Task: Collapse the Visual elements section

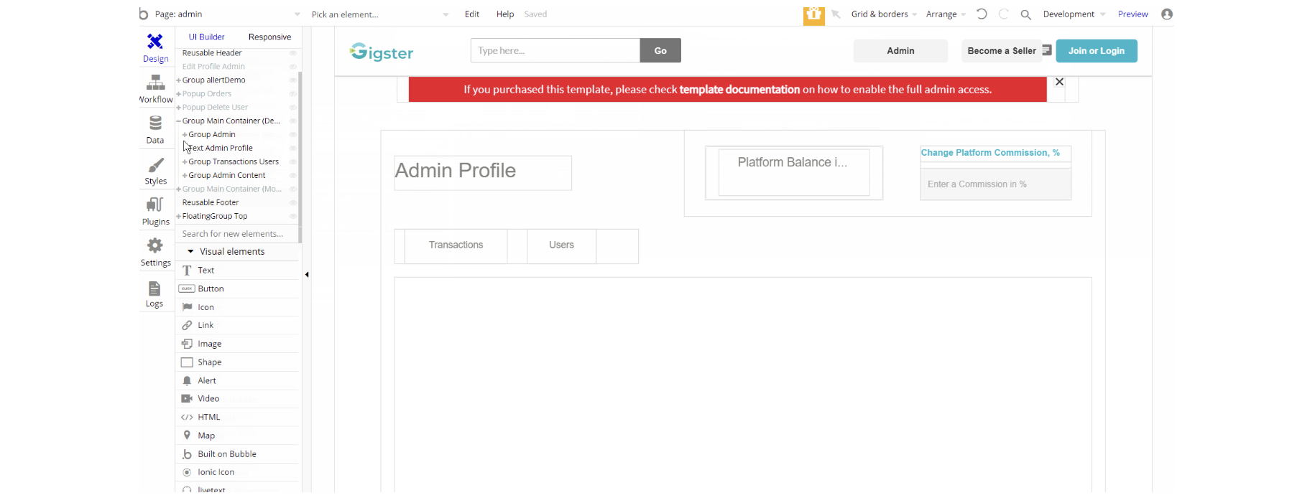Action: (190, 252)
